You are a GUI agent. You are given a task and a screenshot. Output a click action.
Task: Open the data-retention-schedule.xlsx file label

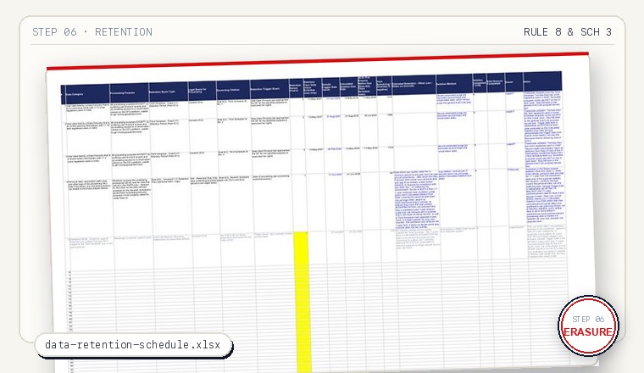tap(133, 345)
